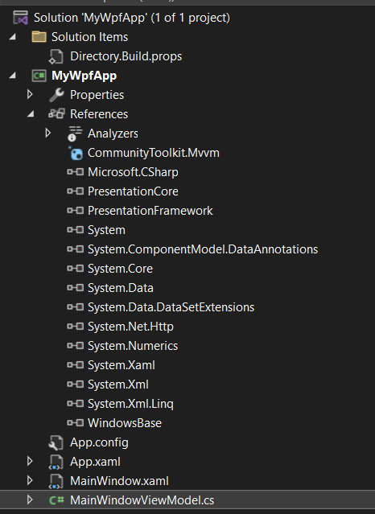The image size is (375, 514).
Task: Click the App.config file icon
Action: [x=56, y=443]
